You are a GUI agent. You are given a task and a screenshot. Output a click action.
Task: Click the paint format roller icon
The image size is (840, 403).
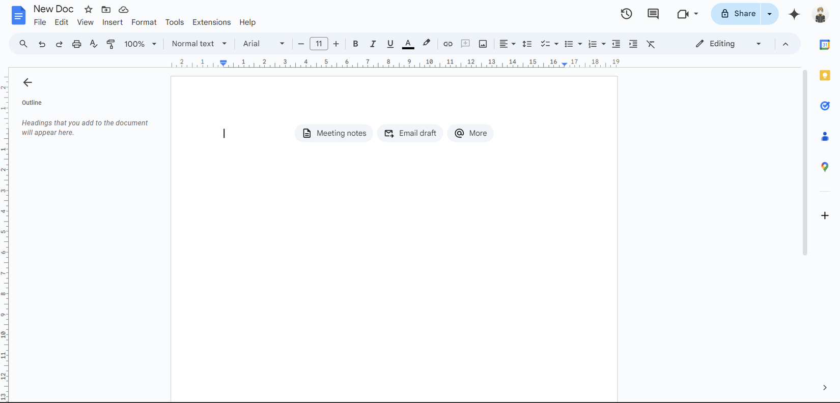[x=110, y=44]
